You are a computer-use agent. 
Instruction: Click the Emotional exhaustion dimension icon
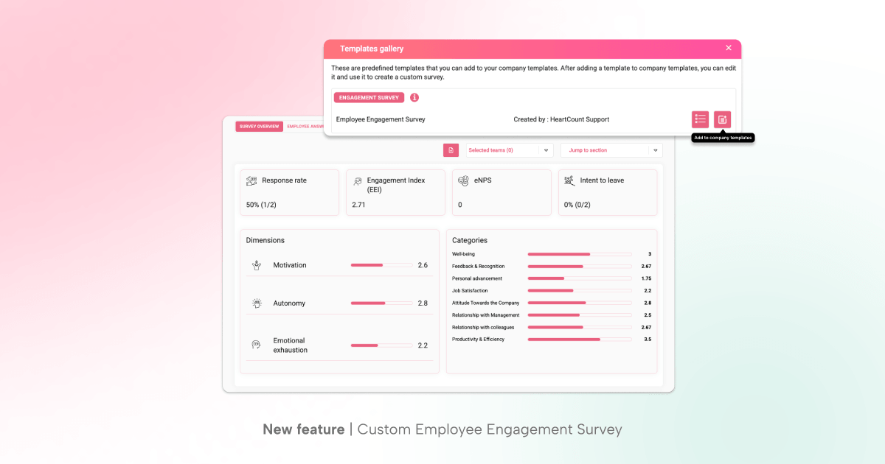click(256, 344)
